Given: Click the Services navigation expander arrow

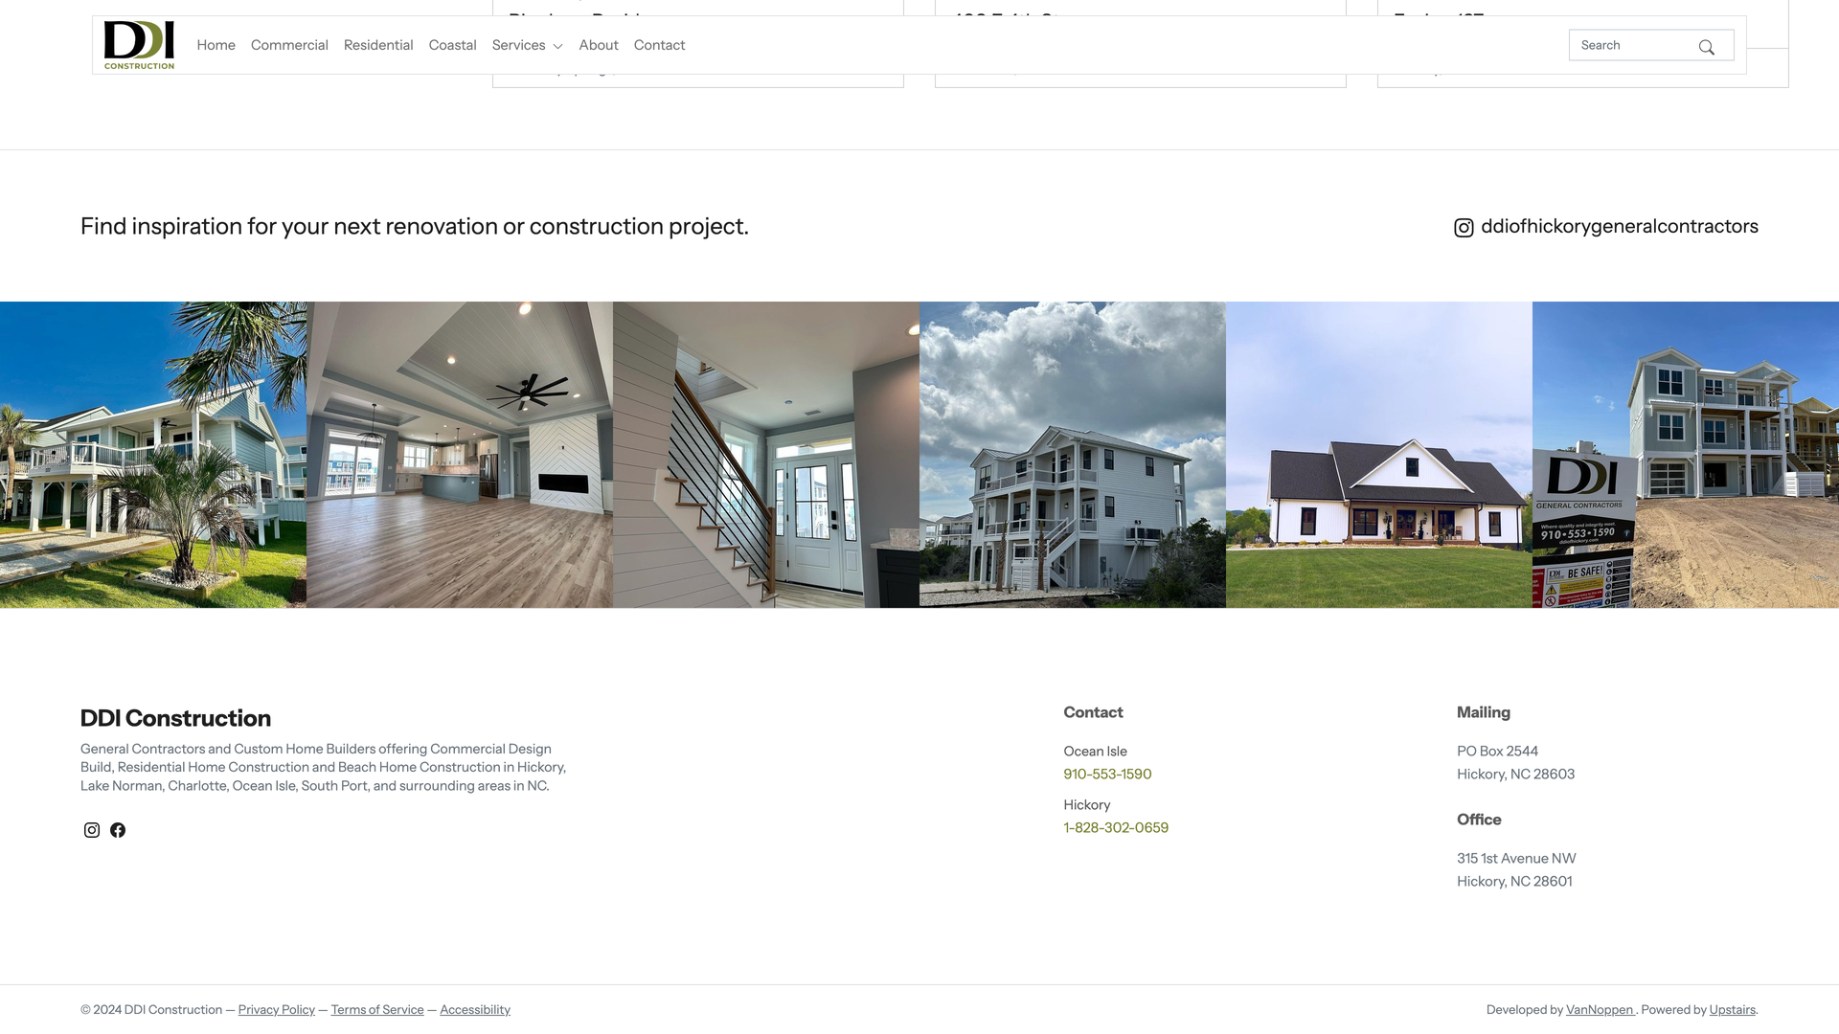Looking at the screenshot, I should tap(557, 45).
